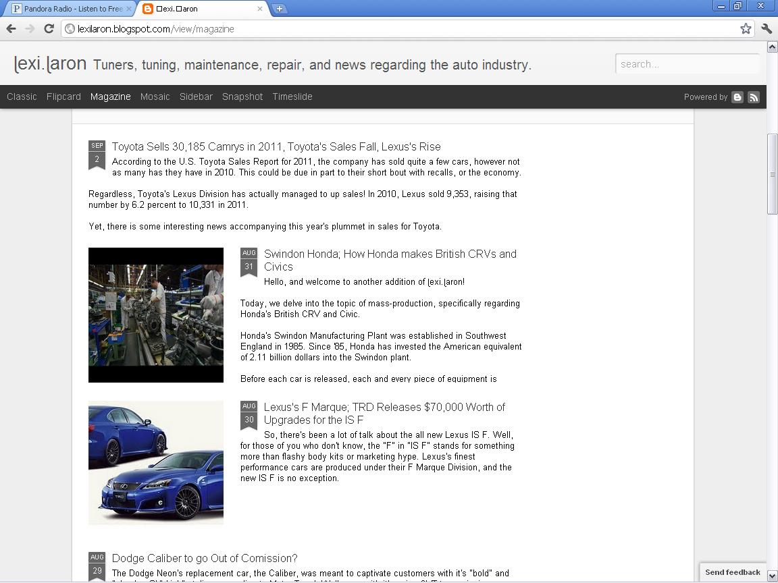Close the Pandora Radio tab
778x583 pixels.
(129, 9)
